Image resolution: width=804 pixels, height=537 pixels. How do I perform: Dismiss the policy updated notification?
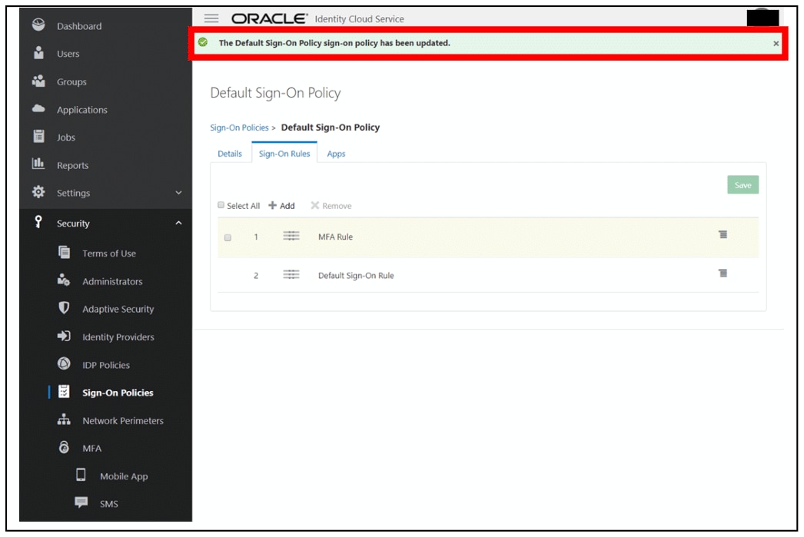pos(775,42)
